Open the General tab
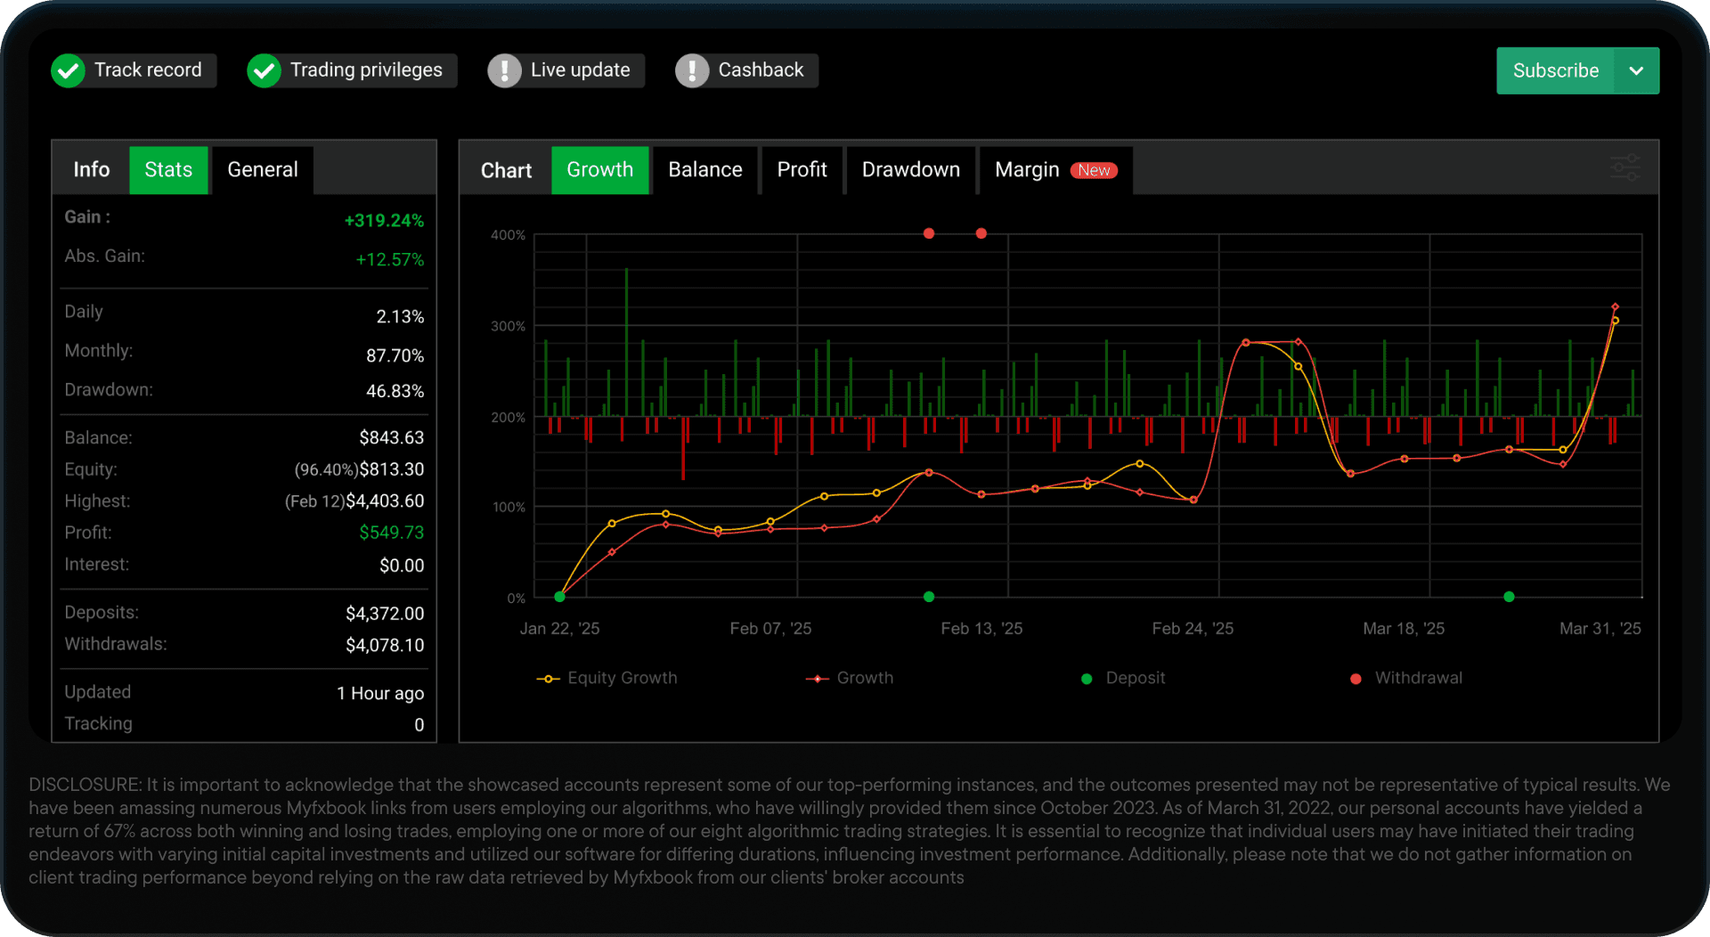Screen dimensions: 1710x937 [x=263, y=169]
